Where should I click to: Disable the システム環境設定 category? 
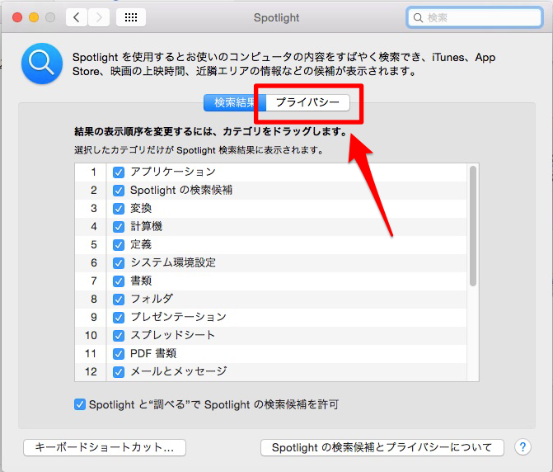coord(119,263)
